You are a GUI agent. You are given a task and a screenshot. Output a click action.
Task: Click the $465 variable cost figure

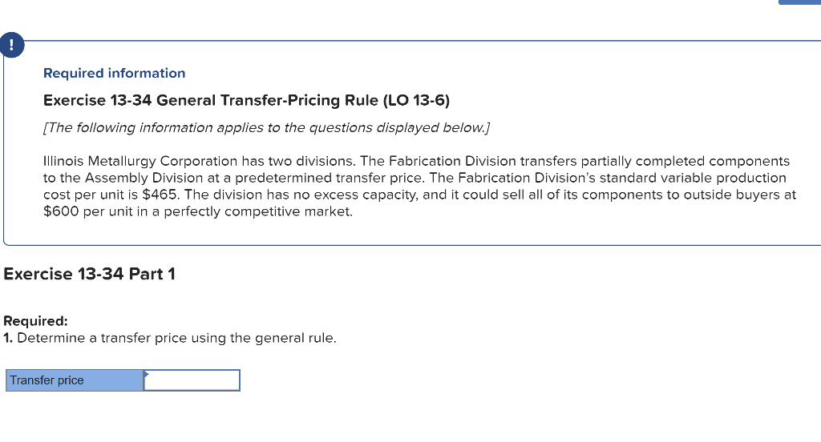click(160, 195)
